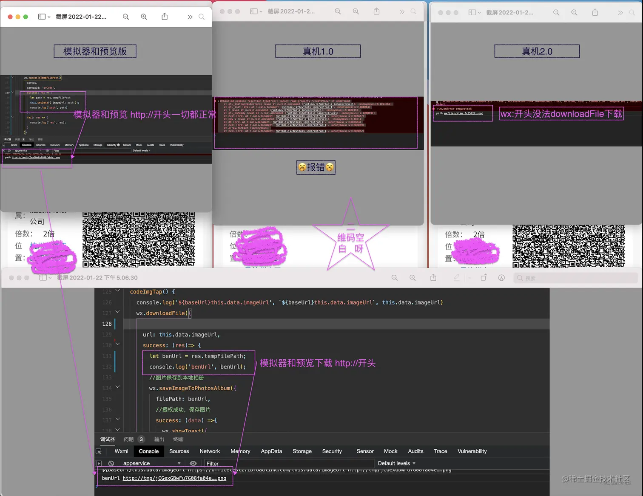The image size is (643, 496).
Task: Open the Security devtools tab
Action: click(332, 451)
